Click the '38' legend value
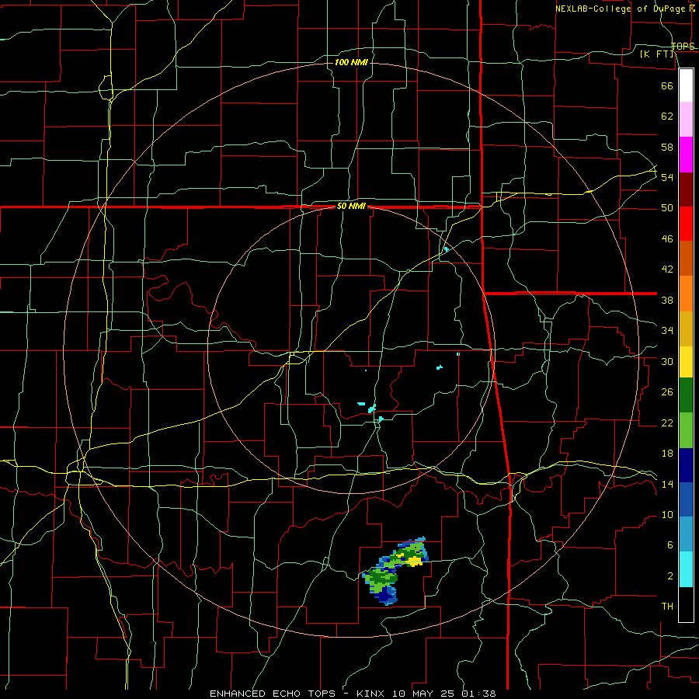The image size is (699, 699). (667, 300)
